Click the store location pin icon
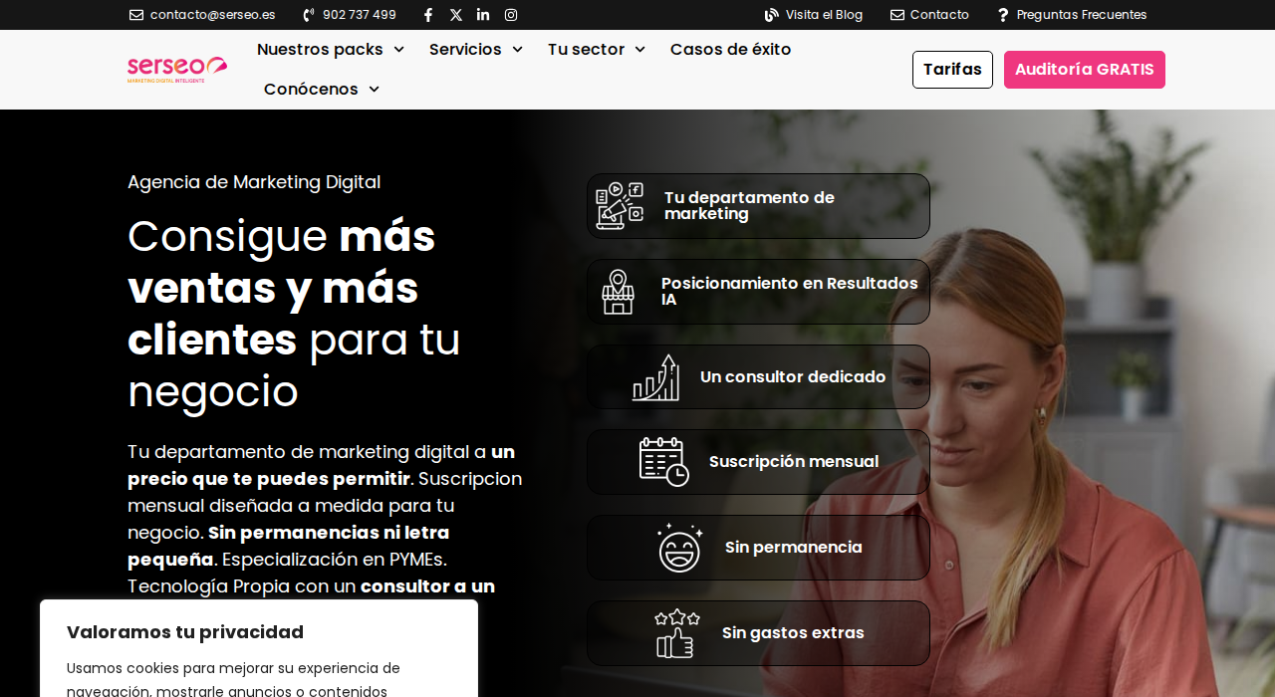 point(618,292)
